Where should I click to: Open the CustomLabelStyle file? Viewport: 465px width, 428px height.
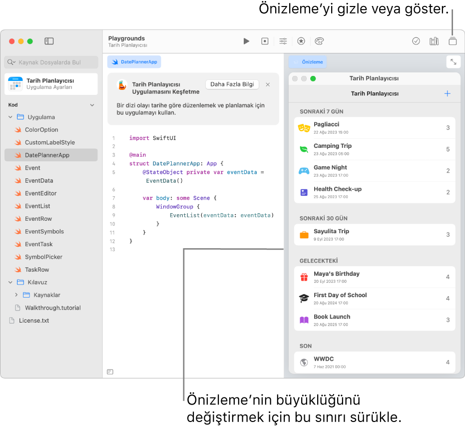click(x=51, y=142)
